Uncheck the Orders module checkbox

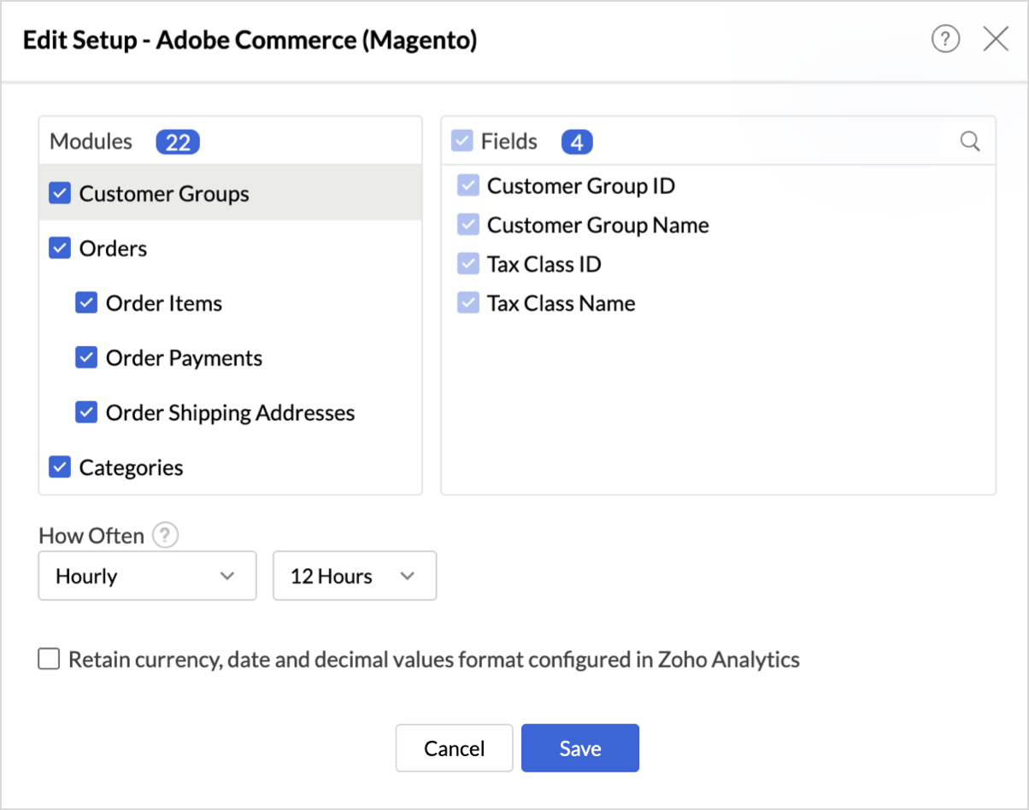pyautogui.click(x=60, y=249)
